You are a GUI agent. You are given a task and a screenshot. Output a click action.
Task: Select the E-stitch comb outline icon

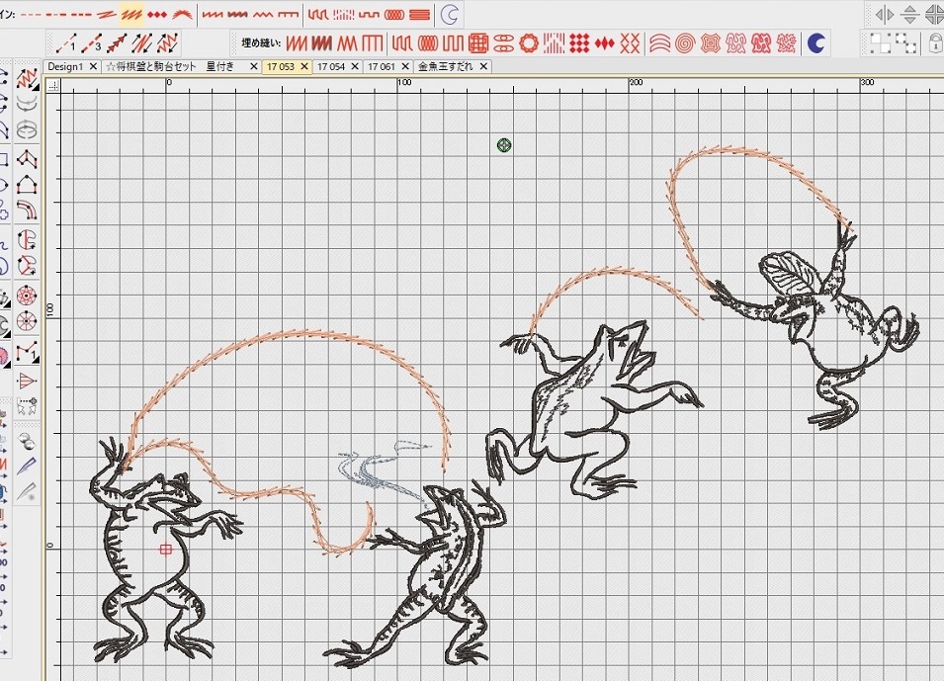point(288,14)
